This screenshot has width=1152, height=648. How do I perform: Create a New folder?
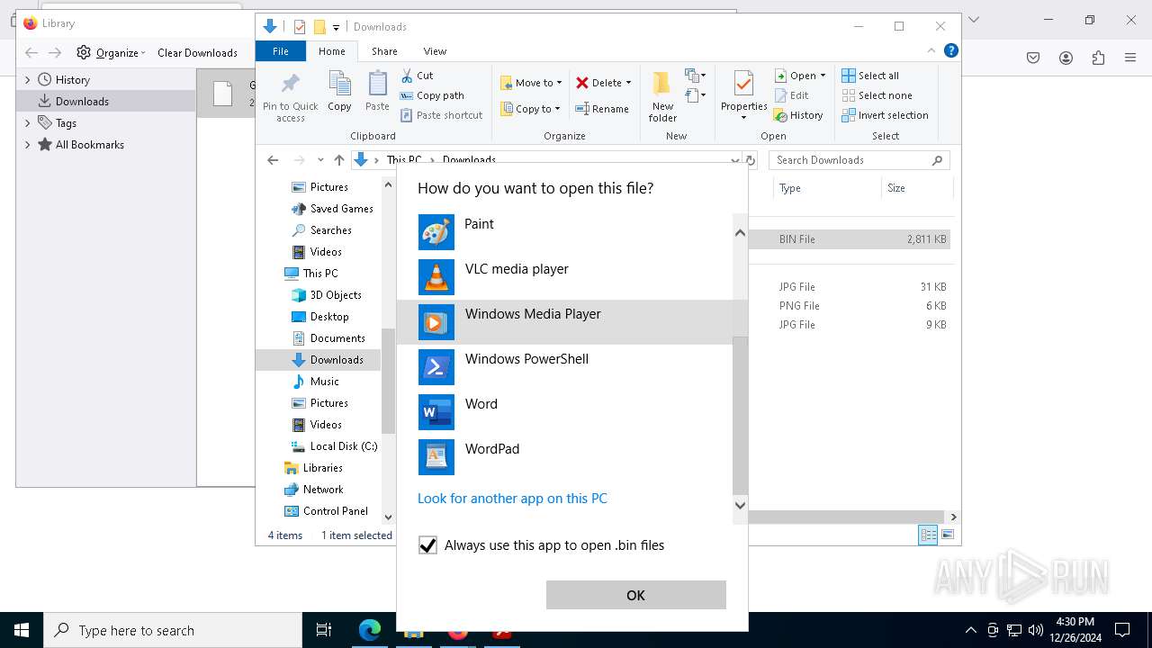[x=662, y=96]
